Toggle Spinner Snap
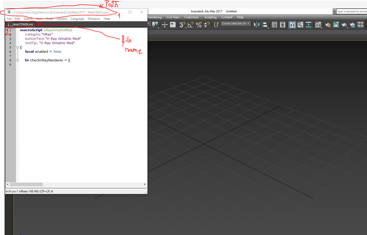Viewport: 367px width, 235px height. click(x=207, y=25)
